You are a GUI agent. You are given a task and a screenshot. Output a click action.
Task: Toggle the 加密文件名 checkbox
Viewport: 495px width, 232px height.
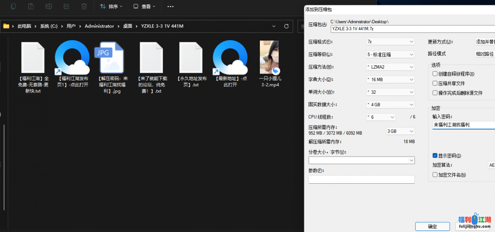point(435,175)
